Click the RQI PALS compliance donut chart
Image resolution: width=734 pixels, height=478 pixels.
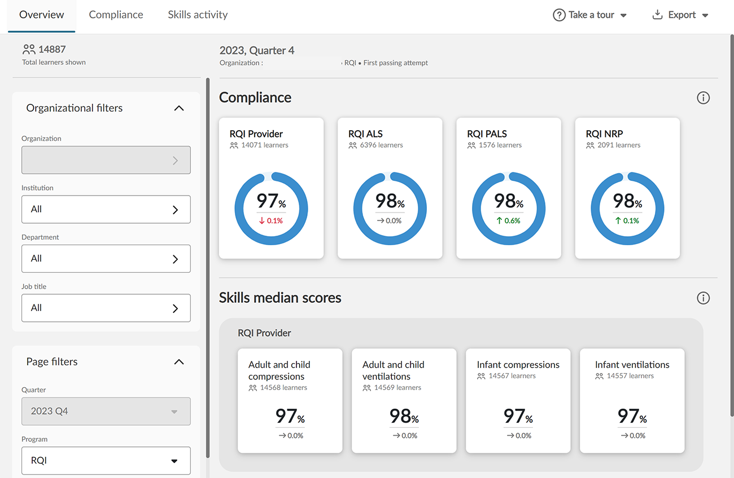click(509, 209)
